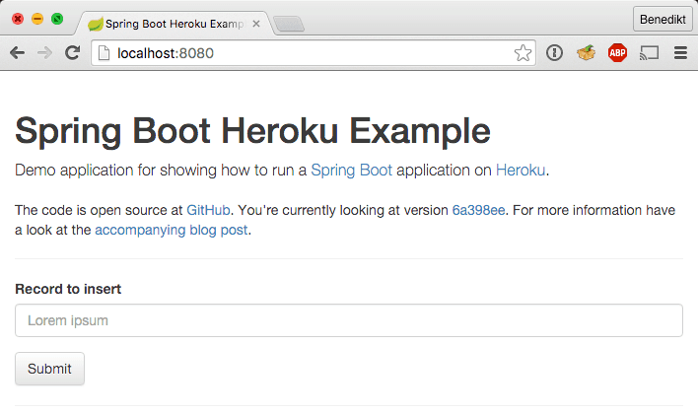Click the Record to insert text field
This screenshot has width=698, height=415.
[349, 320]
